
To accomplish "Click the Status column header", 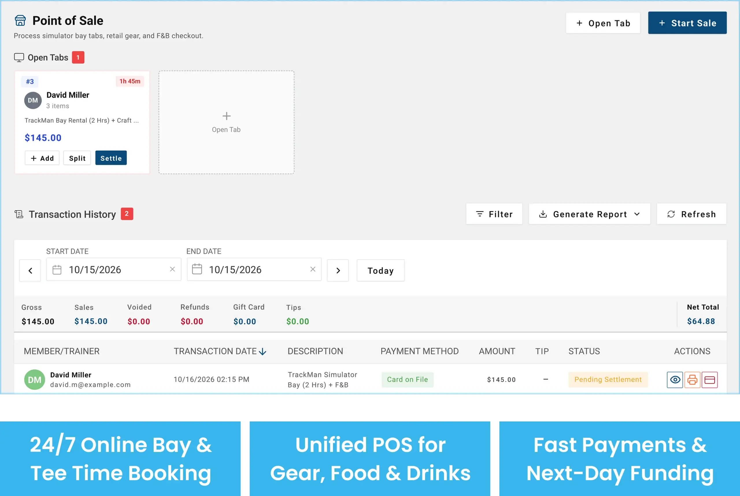I will tap(584, 351).
